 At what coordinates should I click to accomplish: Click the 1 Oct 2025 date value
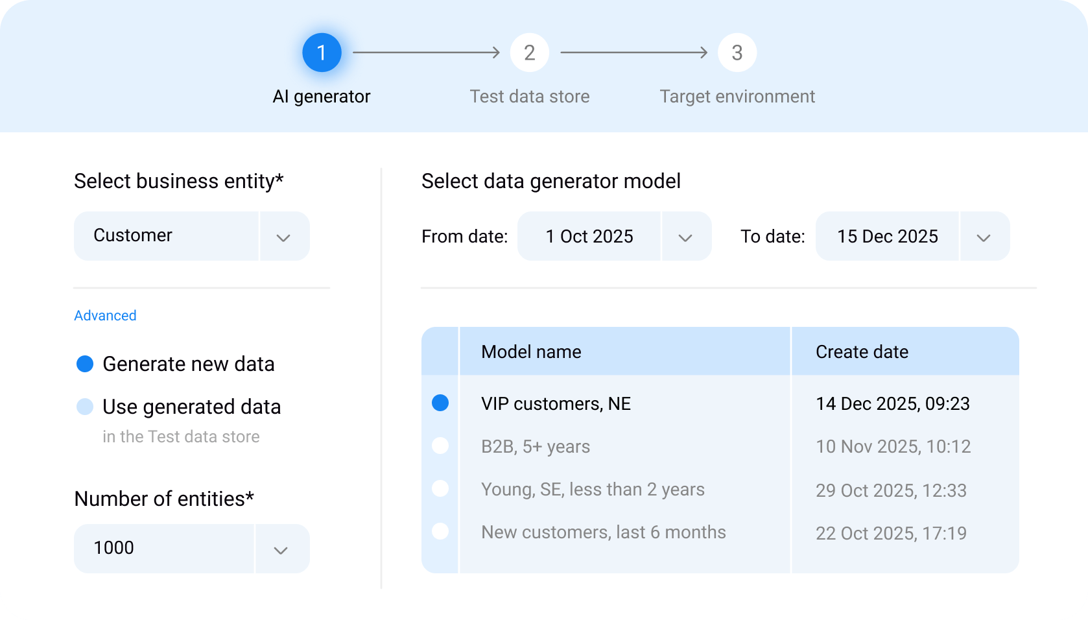(x=589, y=236)
